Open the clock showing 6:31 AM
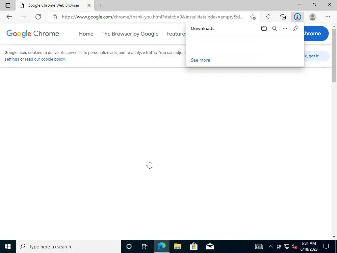This screenshot has width=337, height=253. [x=309, y=246]
